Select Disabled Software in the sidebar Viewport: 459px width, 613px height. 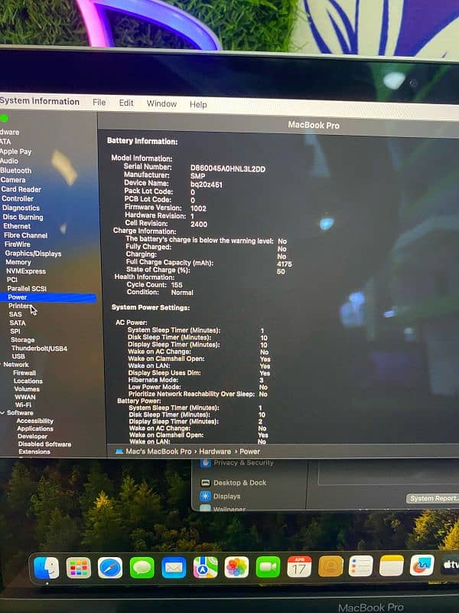(x=45, y=444)
